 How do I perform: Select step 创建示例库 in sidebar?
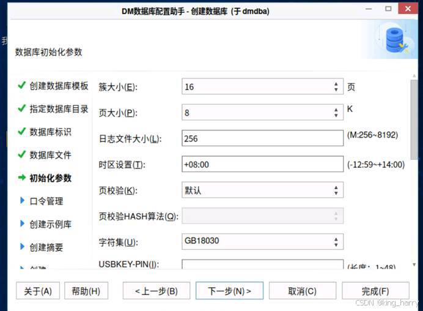tap(51, 224)
